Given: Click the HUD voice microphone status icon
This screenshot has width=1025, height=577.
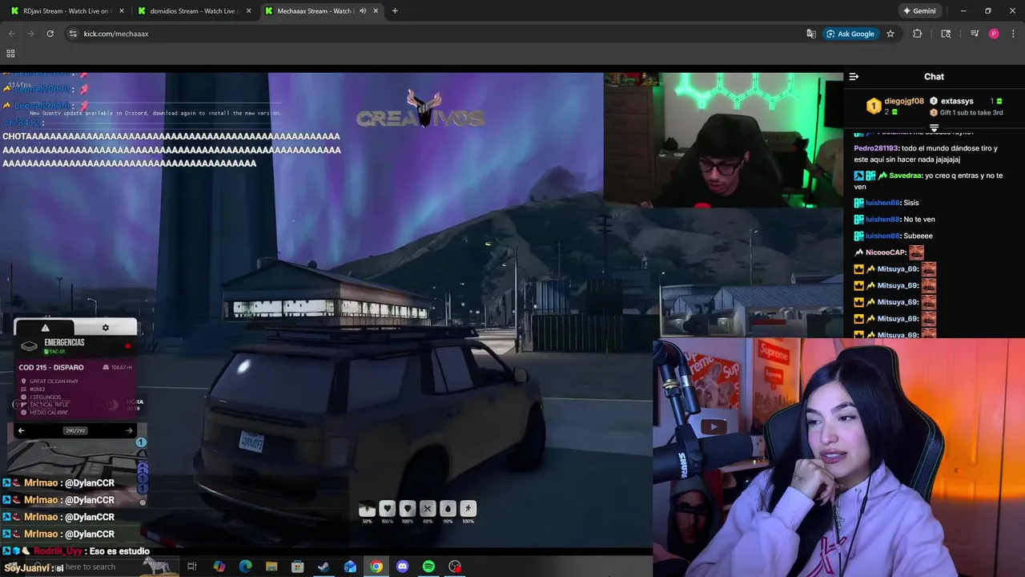Looking at the screenshot, I should pos(368,508).
